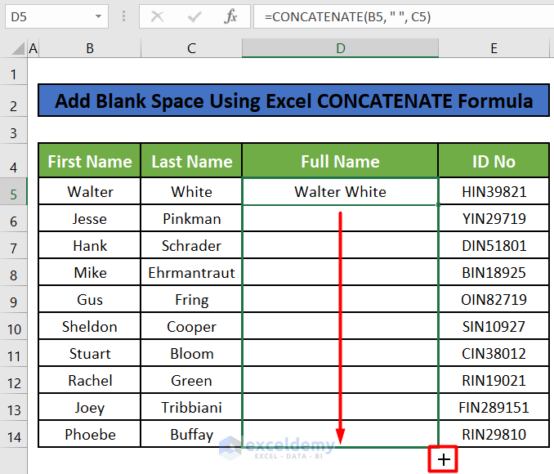Image resolution: width=554 pixels, height=474 pixels.
Task: Click the cell with first name 'Walter'
Action: pos(90,191)
